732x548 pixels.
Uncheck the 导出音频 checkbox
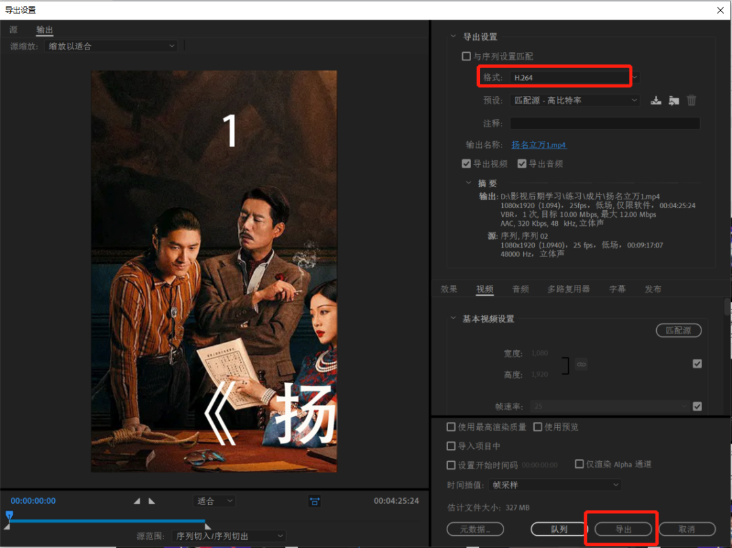point(523,163)
